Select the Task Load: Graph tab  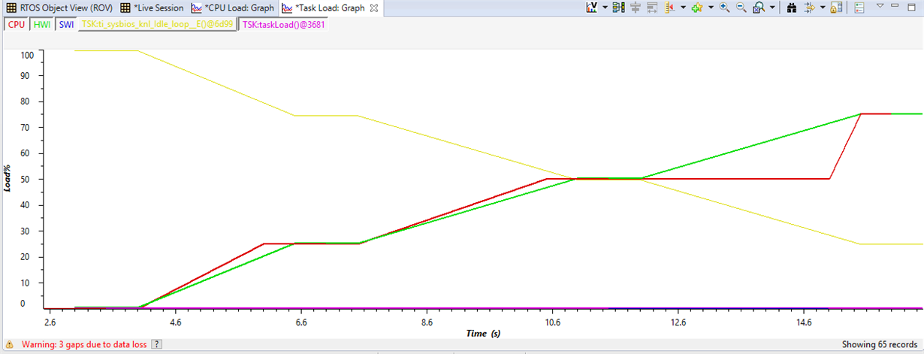coord(330,8)
